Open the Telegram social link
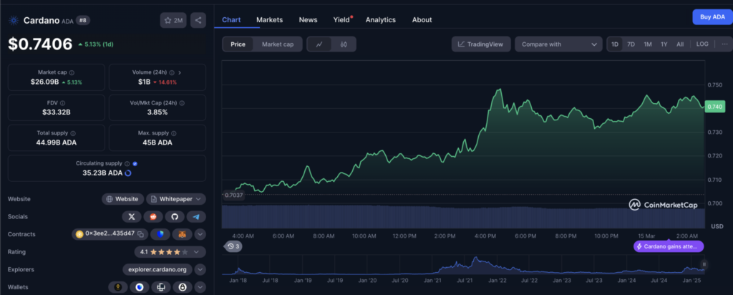Viewport: 733px width, 295px height. click(x=195, y=216)
